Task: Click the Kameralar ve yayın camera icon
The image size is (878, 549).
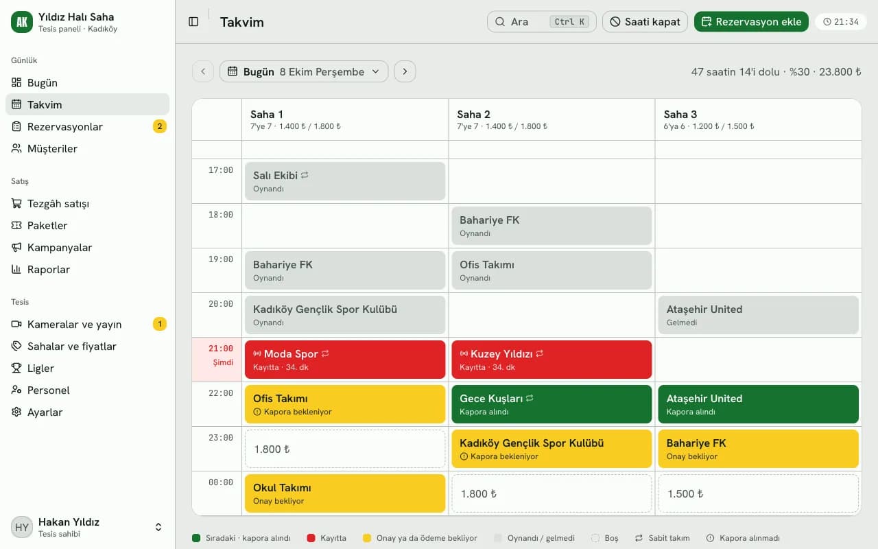Action: tap(16, 324)
